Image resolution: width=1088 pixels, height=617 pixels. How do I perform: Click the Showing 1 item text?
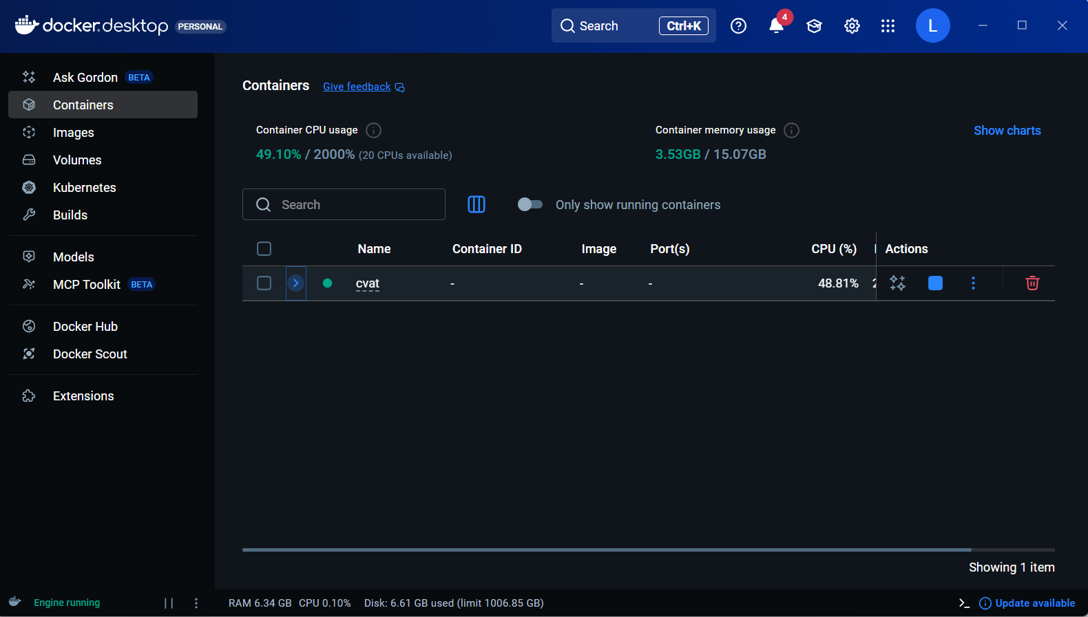tap(1012, 567)
